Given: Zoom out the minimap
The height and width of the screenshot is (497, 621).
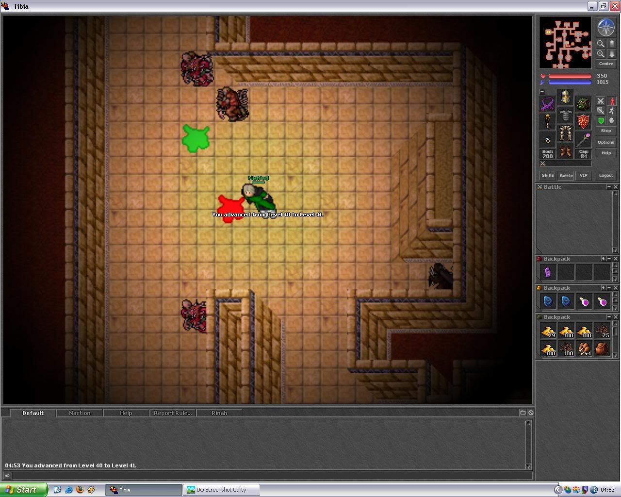Looking at the screenshot, I should [601, 44].
